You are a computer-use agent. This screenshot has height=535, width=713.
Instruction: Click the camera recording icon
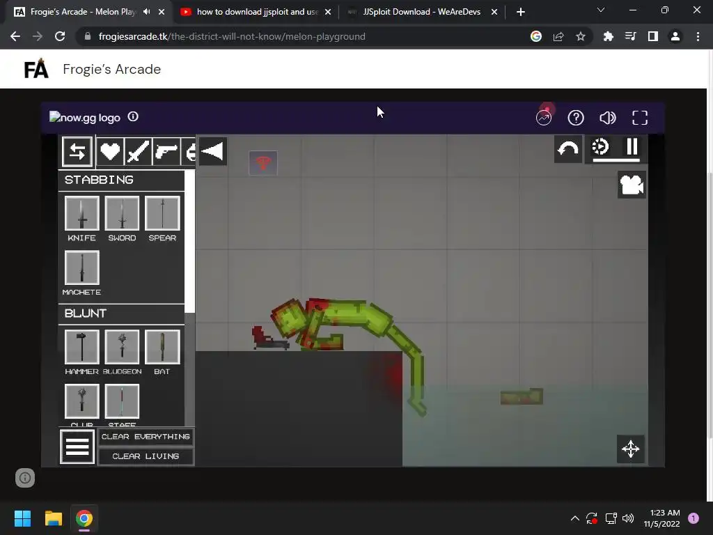coord(632,185)
